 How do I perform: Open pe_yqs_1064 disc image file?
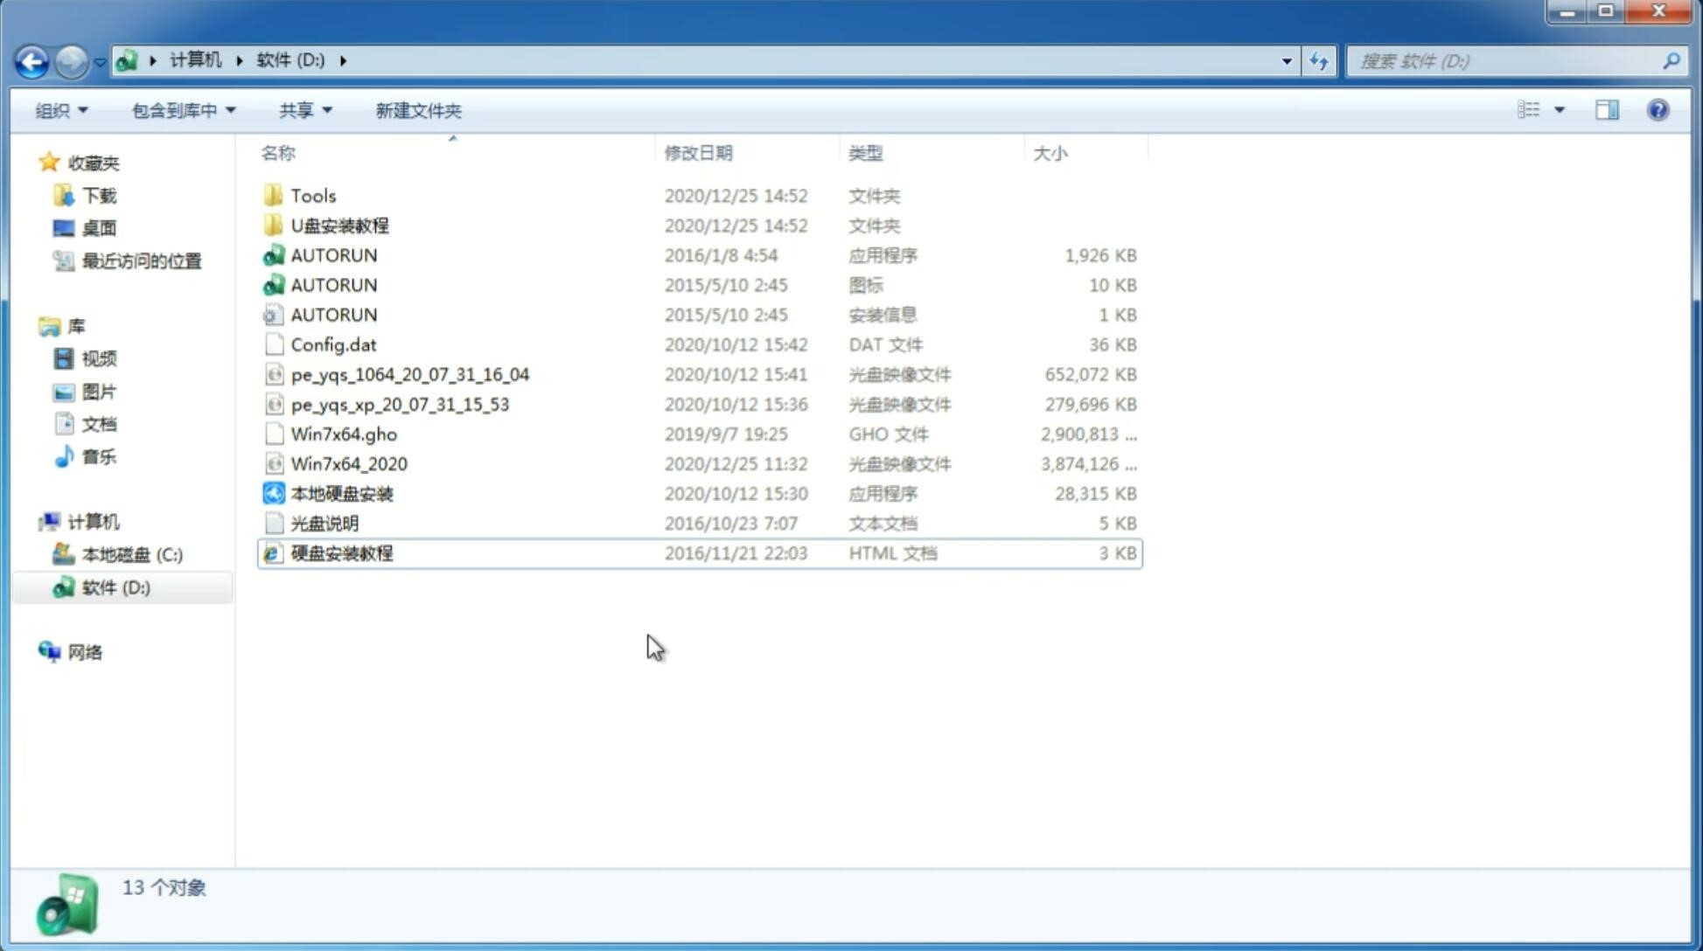(409, 374)
